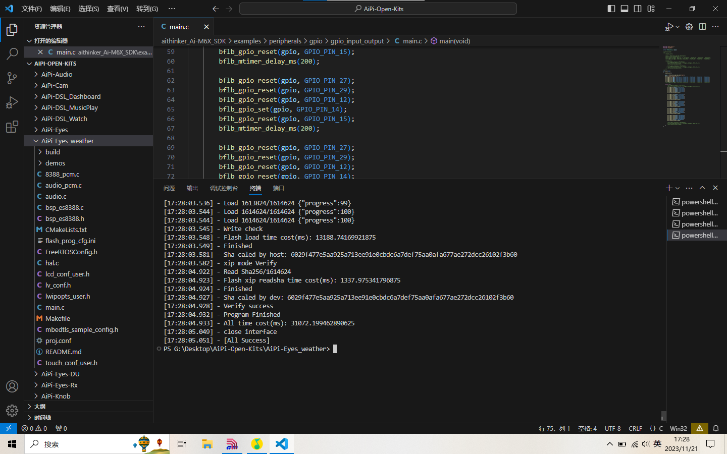Go forward using the navigation arrow

(x=229, y=9)
